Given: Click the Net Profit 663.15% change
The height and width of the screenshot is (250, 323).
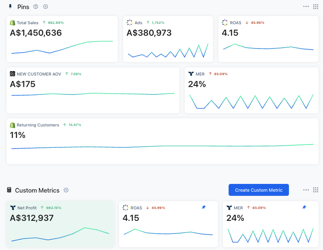Looking at the screenshot, I should point(51,208).
